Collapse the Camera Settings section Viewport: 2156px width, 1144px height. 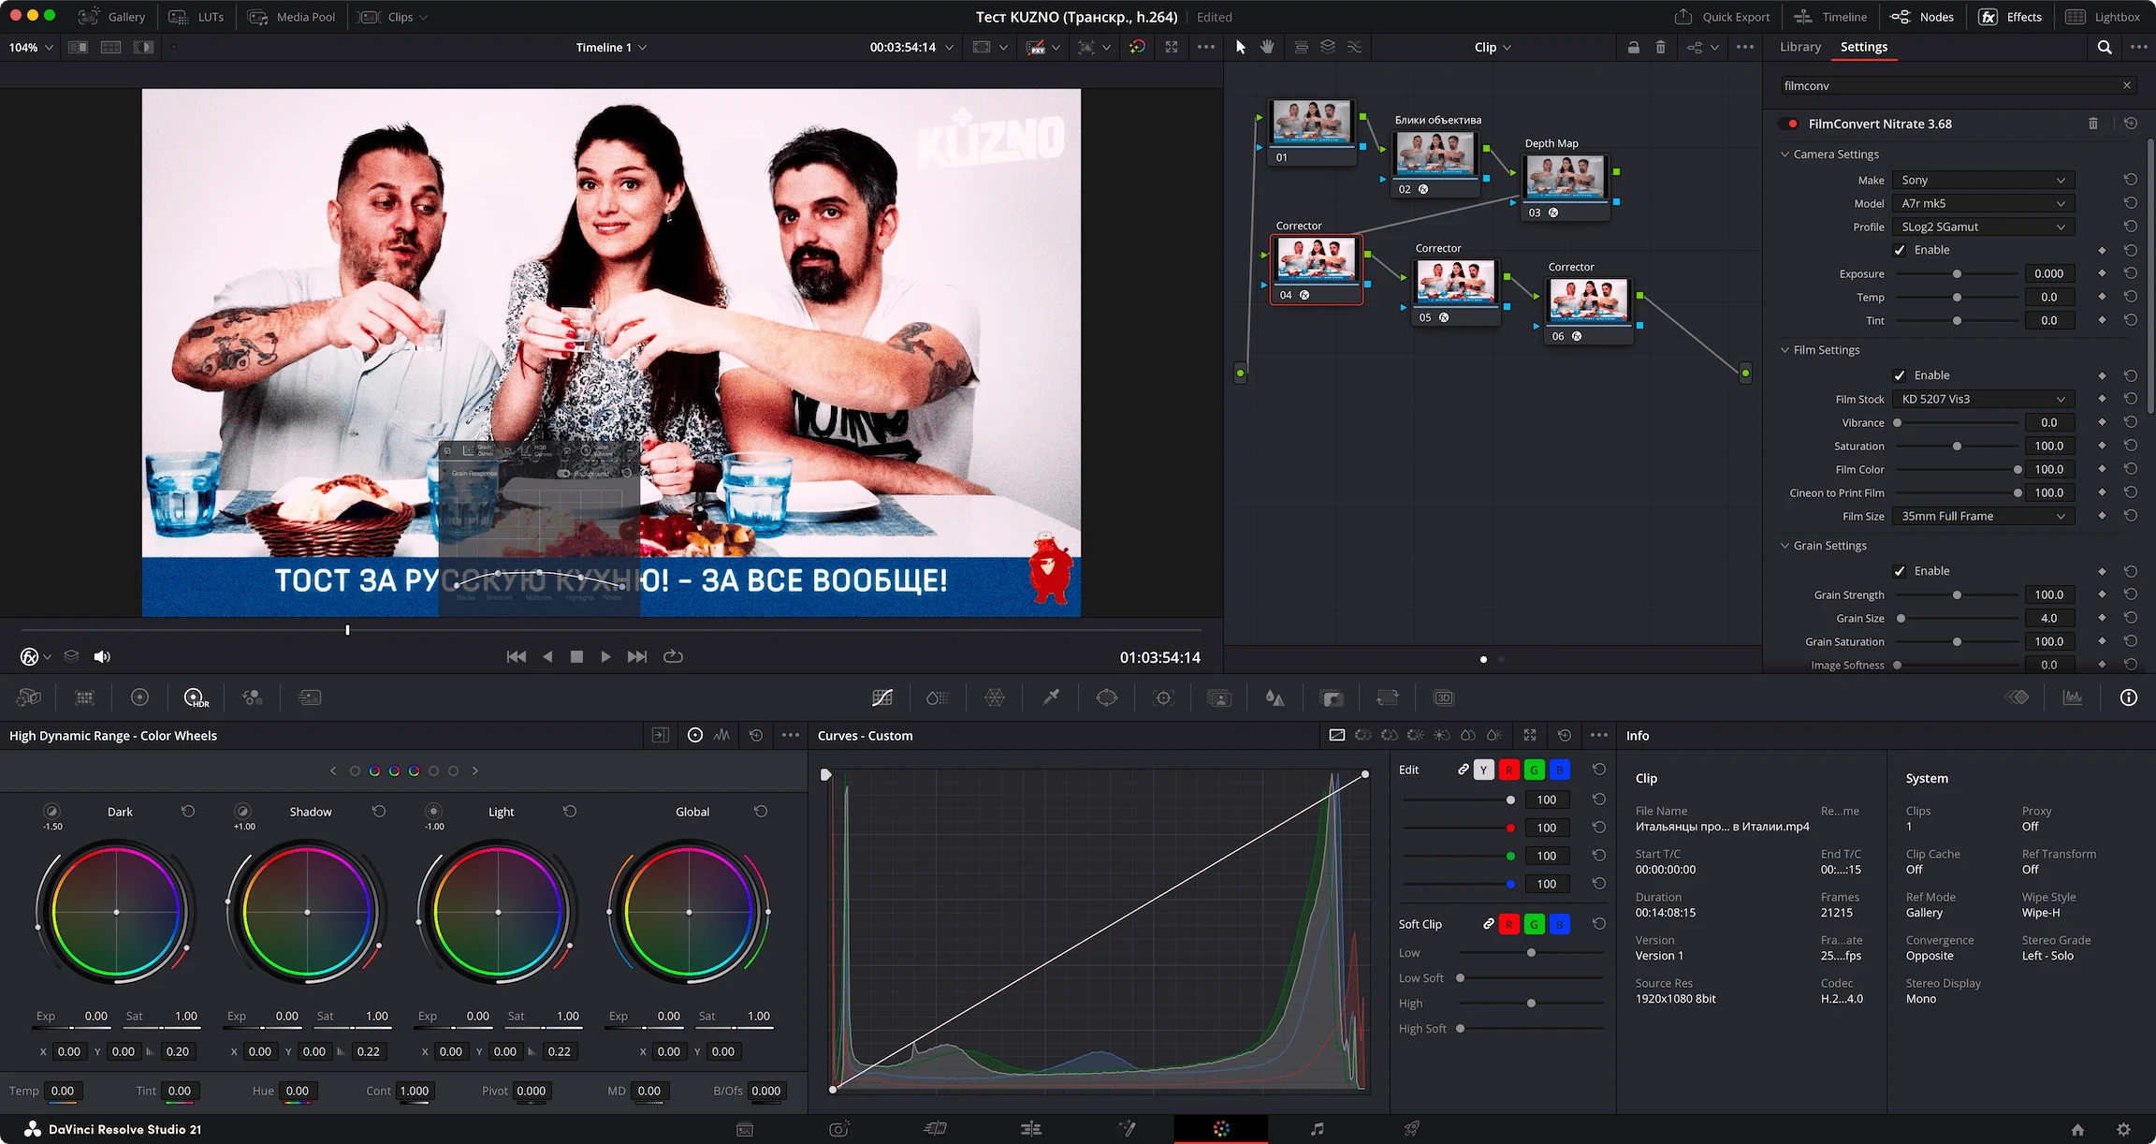click(x=1785, y=154)
